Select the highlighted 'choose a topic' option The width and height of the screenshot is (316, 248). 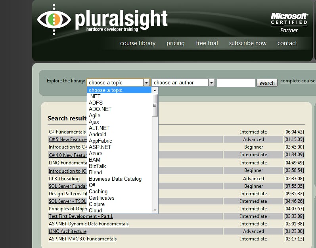[x=119, y=90]
